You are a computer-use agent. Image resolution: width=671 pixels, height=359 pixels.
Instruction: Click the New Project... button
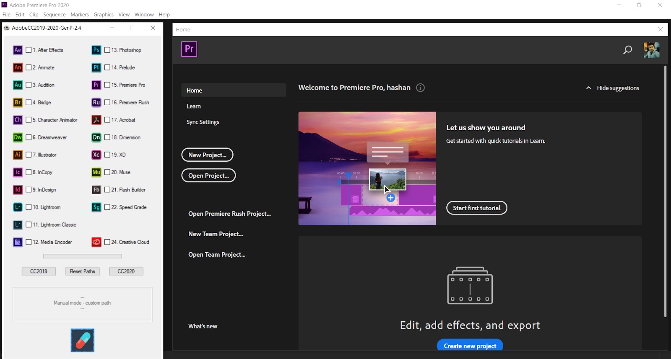[x=207, y=155]
